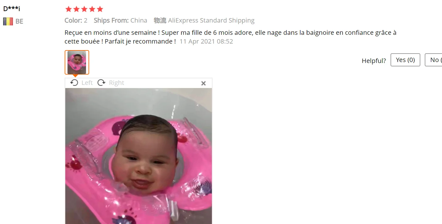The height and width of the screenshot is (224, 442).
Task: Click the French review text paragraph
Action: (230, 37)
